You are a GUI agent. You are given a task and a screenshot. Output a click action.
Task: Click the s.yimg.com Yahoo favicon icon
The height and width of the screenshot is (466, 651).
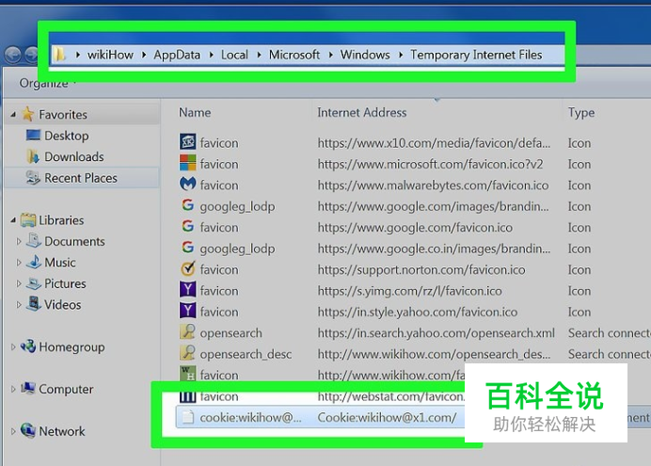pos(187,289)
